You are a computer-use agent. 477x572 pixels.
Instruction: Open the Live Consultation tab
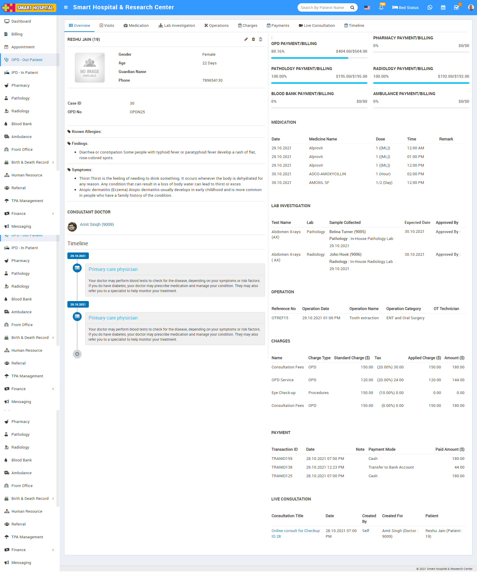[317, 26]
